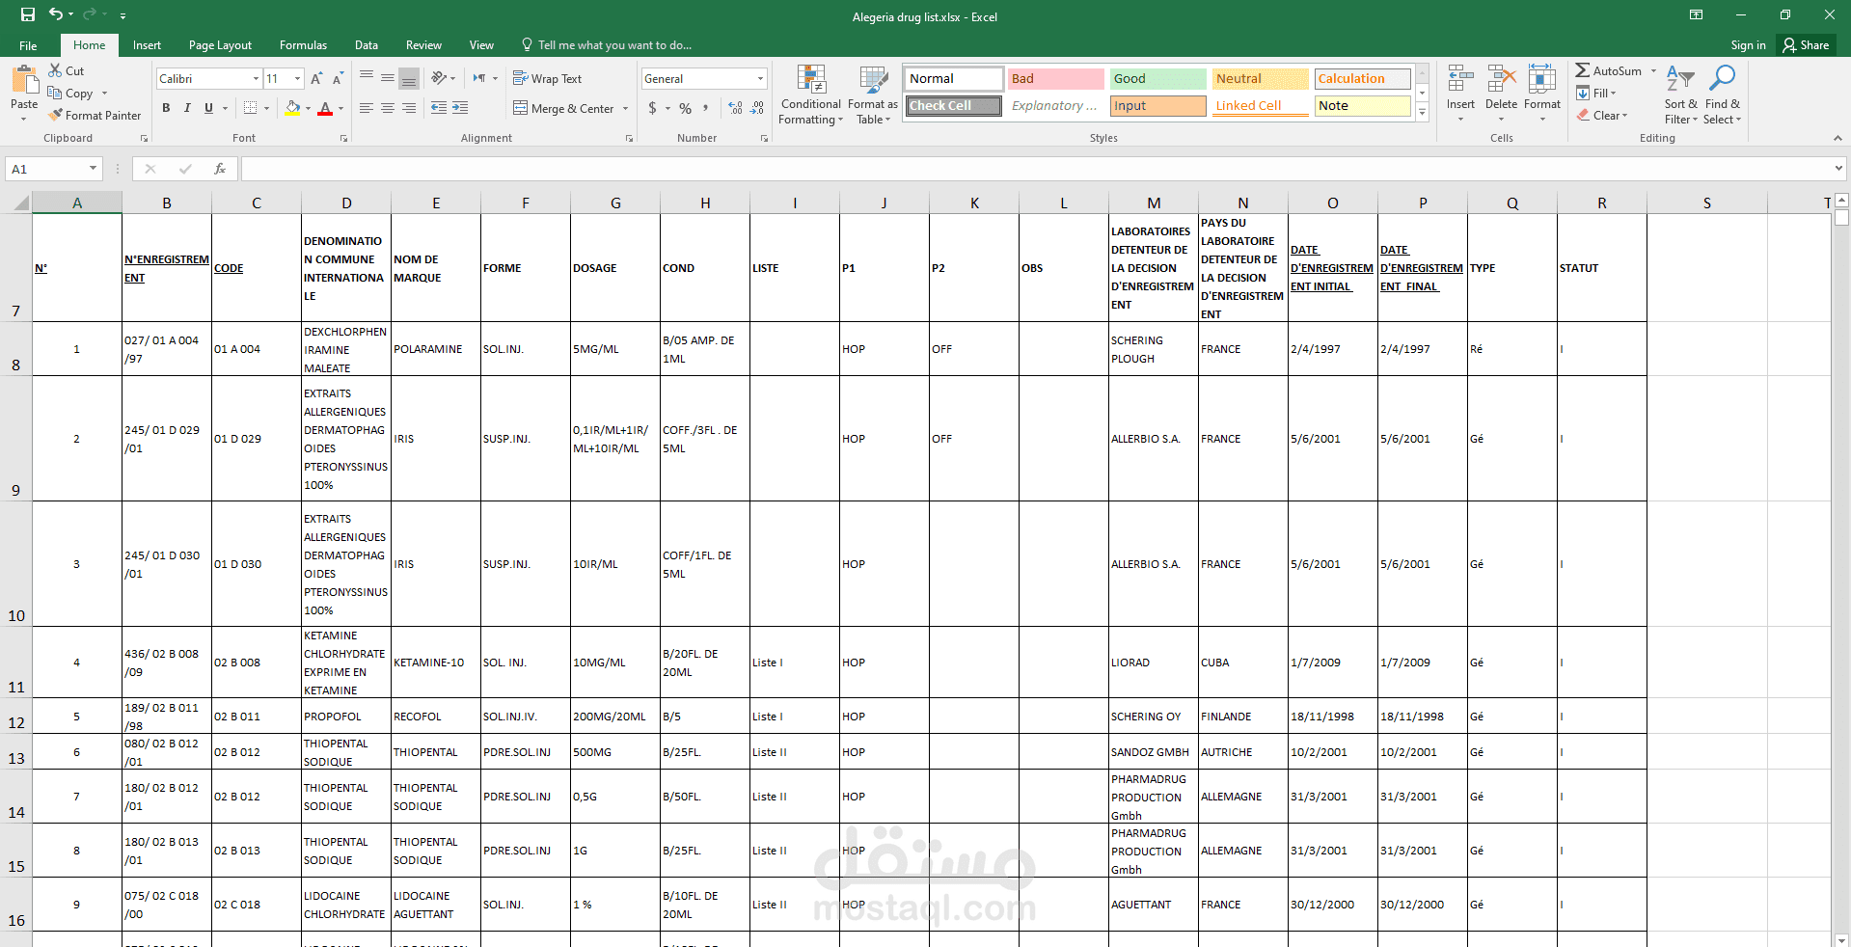Switch to the Formulas tab
Image resolution: width=1851 pixels, height=947 pixels.
click(x=303, y=45)
